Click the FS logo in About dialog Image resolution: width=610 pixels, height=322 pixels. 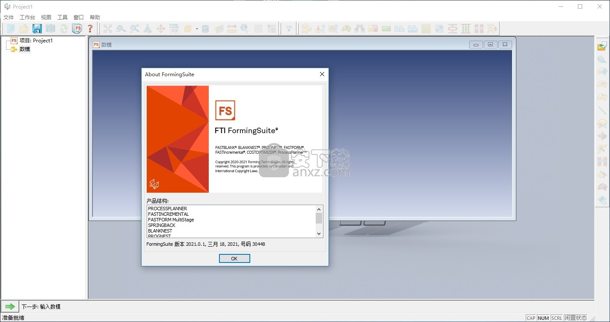[225, 110]
